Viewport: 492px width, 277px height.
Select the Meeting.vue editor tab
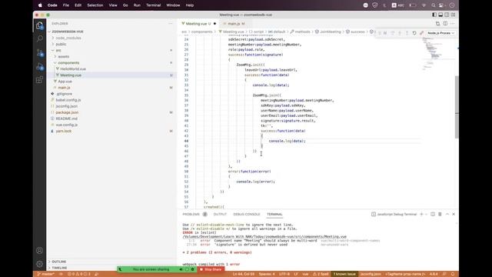tap(196, 24)
